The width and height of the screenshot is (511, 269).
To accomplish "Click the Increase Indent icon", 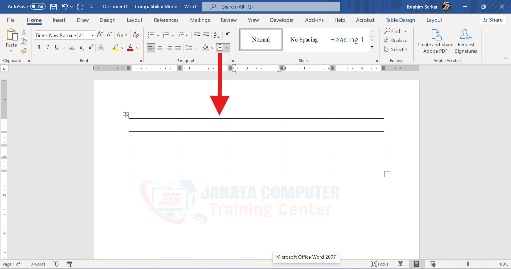I will click(206, 35).
